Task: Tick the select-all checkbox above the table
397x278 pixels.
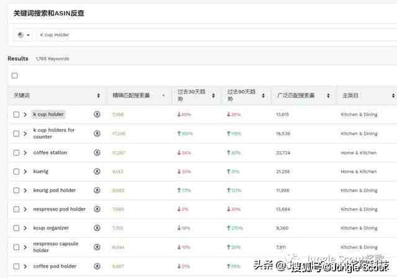Action: (x=15, y=76)
